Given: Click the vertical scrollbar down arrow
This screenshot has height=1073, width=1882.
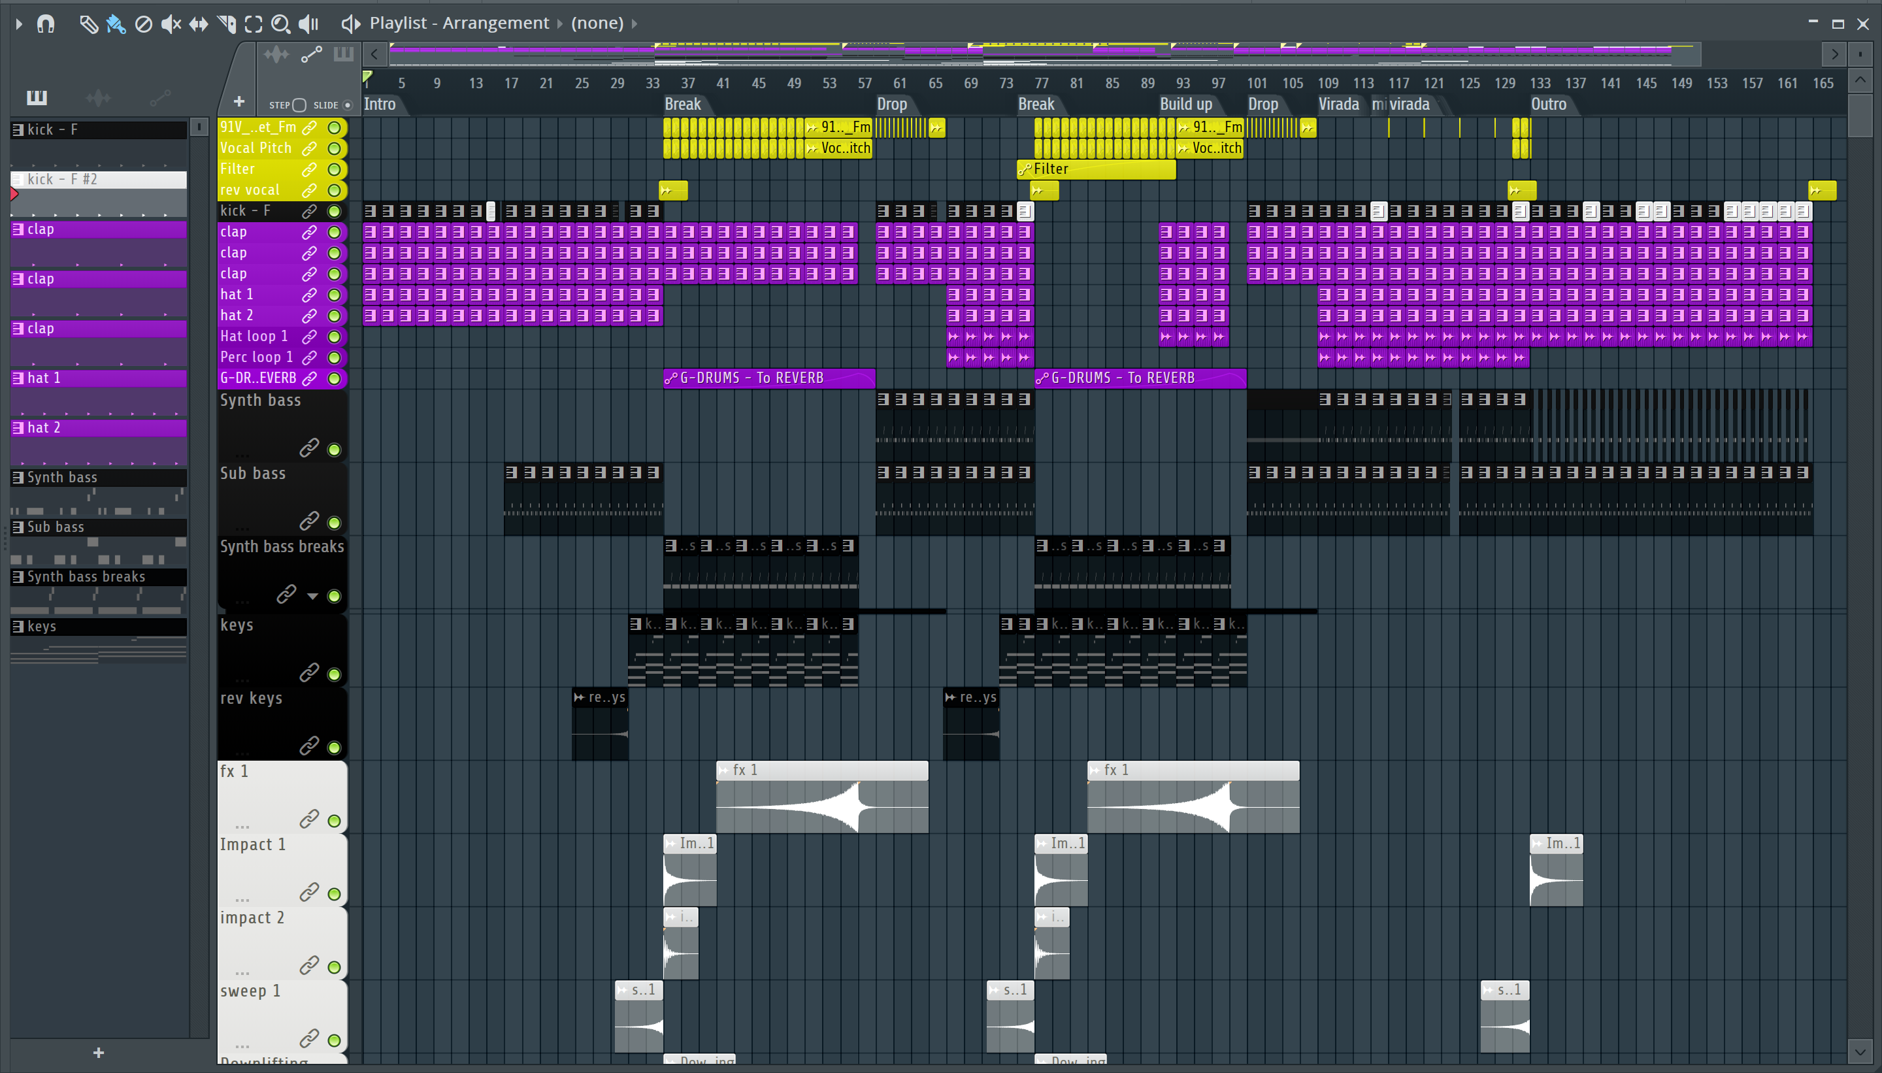Looking at the screenshot, I should [1860, 1051].
